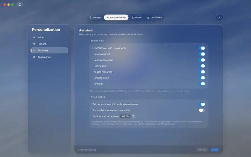
Task: Disable Tell her what was said toggle
Action: [202, 104]
